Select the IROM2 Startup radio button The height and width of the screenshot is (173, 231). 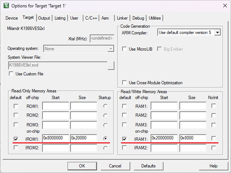(x=106, y=148)
